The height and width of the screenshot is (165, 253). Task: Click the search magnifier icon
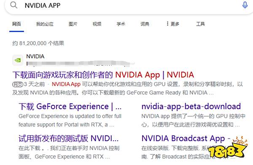14,5
